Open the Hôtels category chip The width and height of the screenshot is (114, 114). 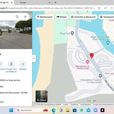62,17
